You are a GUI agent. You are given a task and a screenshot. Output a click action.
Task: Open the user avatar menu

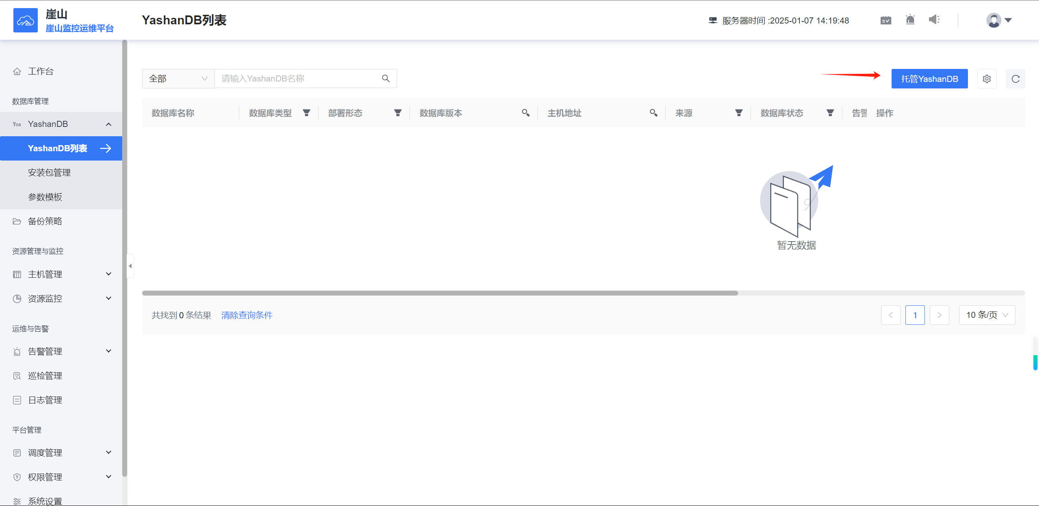[x=999, y=20]
